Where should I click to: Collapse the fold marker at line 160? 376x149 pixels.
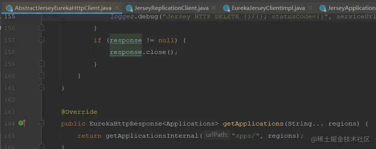(42, 76)
